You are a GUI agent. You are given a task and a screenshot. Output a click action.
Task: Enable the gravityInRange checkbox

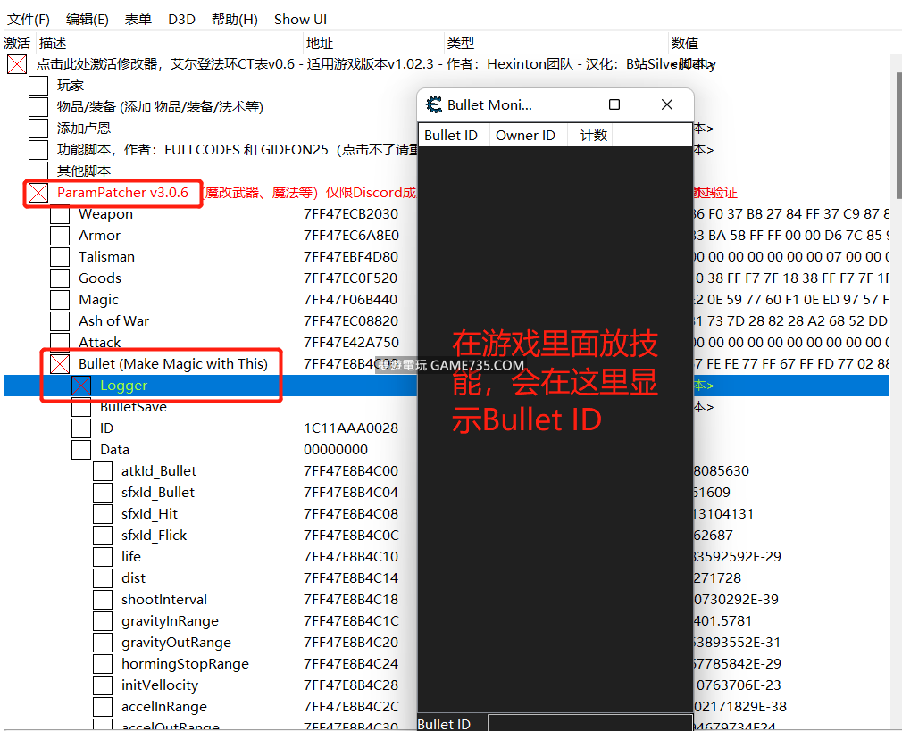[x=103, y=621]
